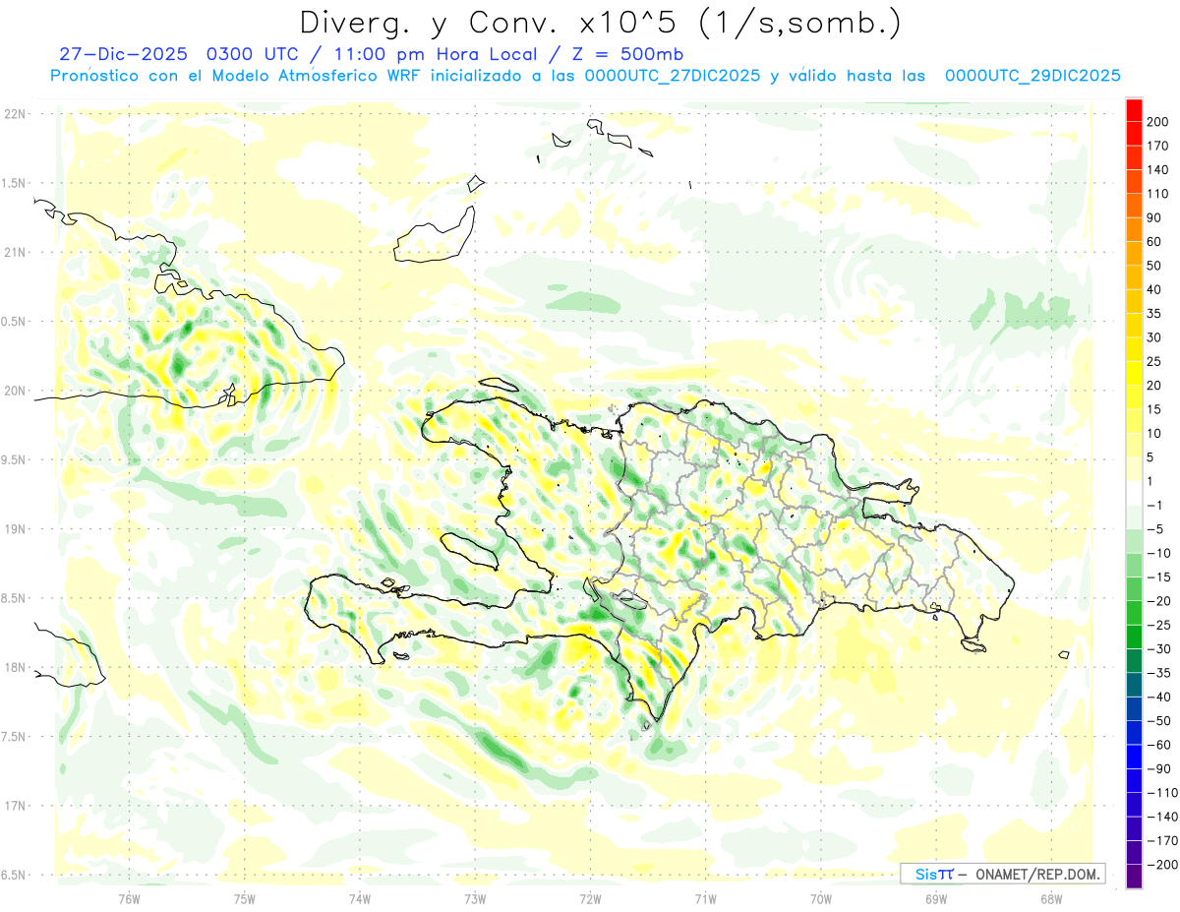This screenshot has width=1180, height=912.
Task: Click the "19N" latitude label
Action: [15, 528]
